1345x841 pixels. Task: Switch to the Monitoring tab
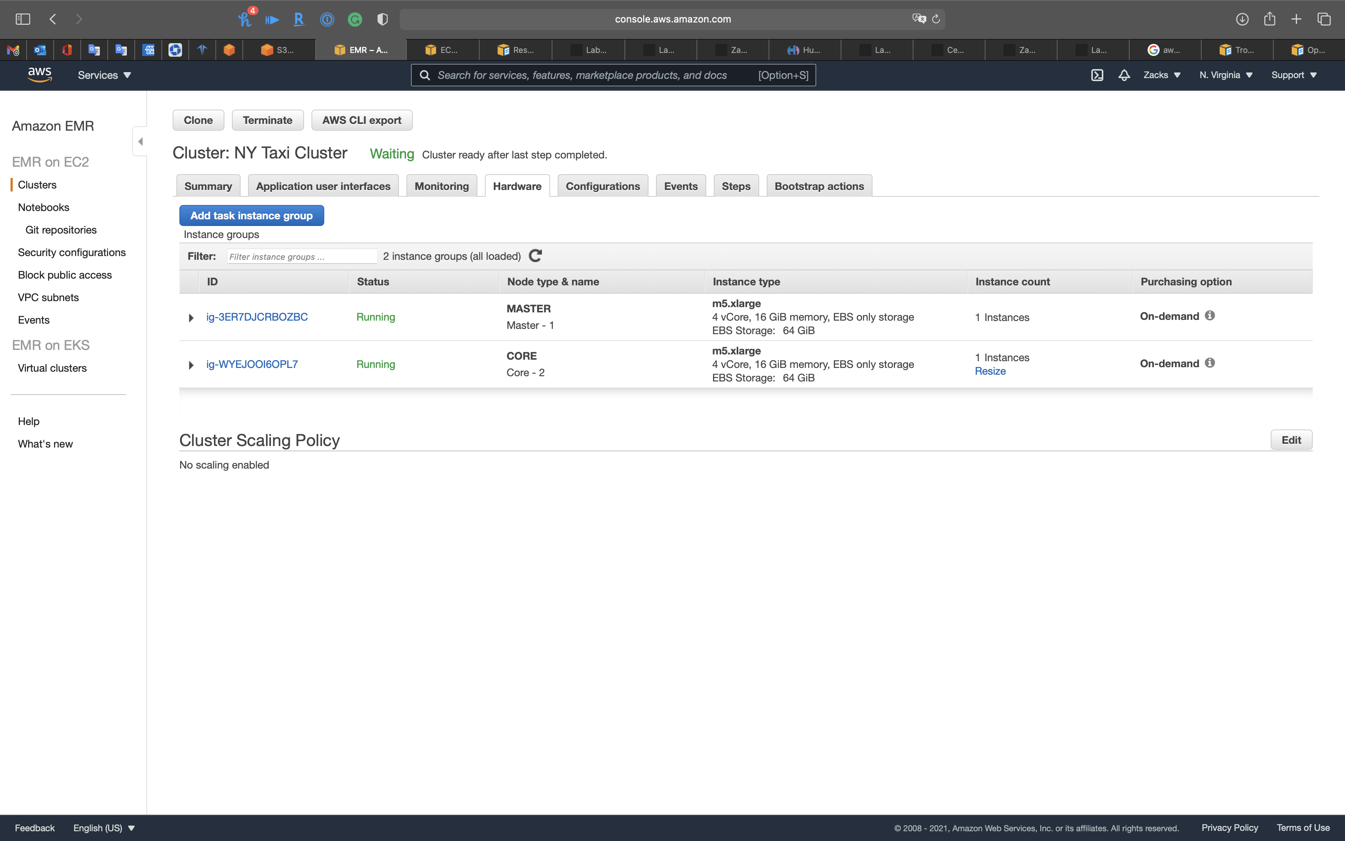(x=441, y=186)
